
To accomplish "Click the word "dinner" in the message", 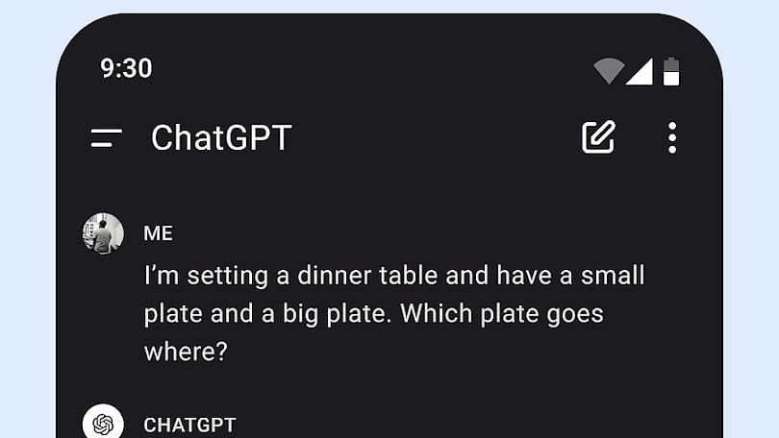I will (335, 276).
